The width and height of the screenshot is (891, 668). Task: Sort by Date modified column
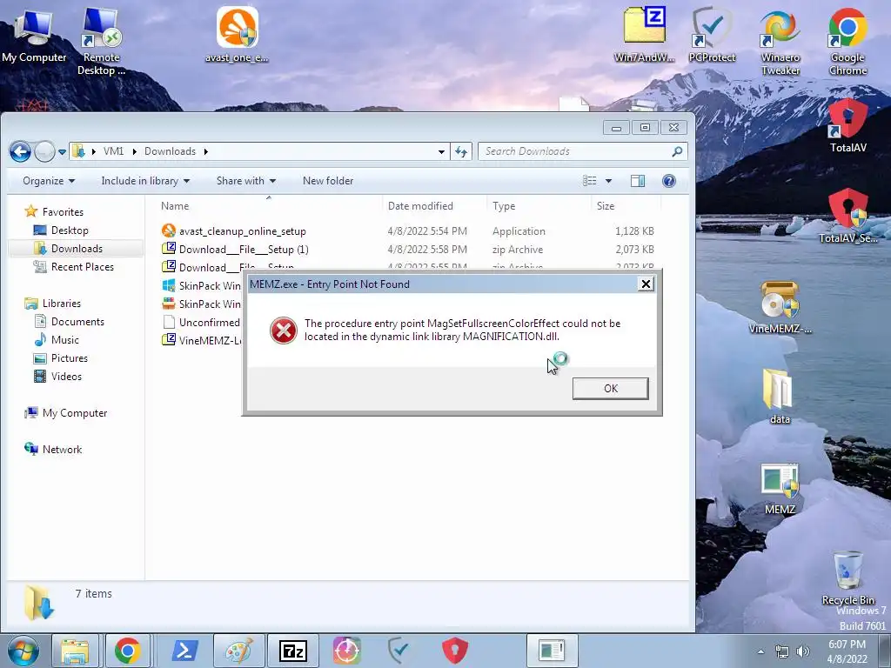[435, 206]
